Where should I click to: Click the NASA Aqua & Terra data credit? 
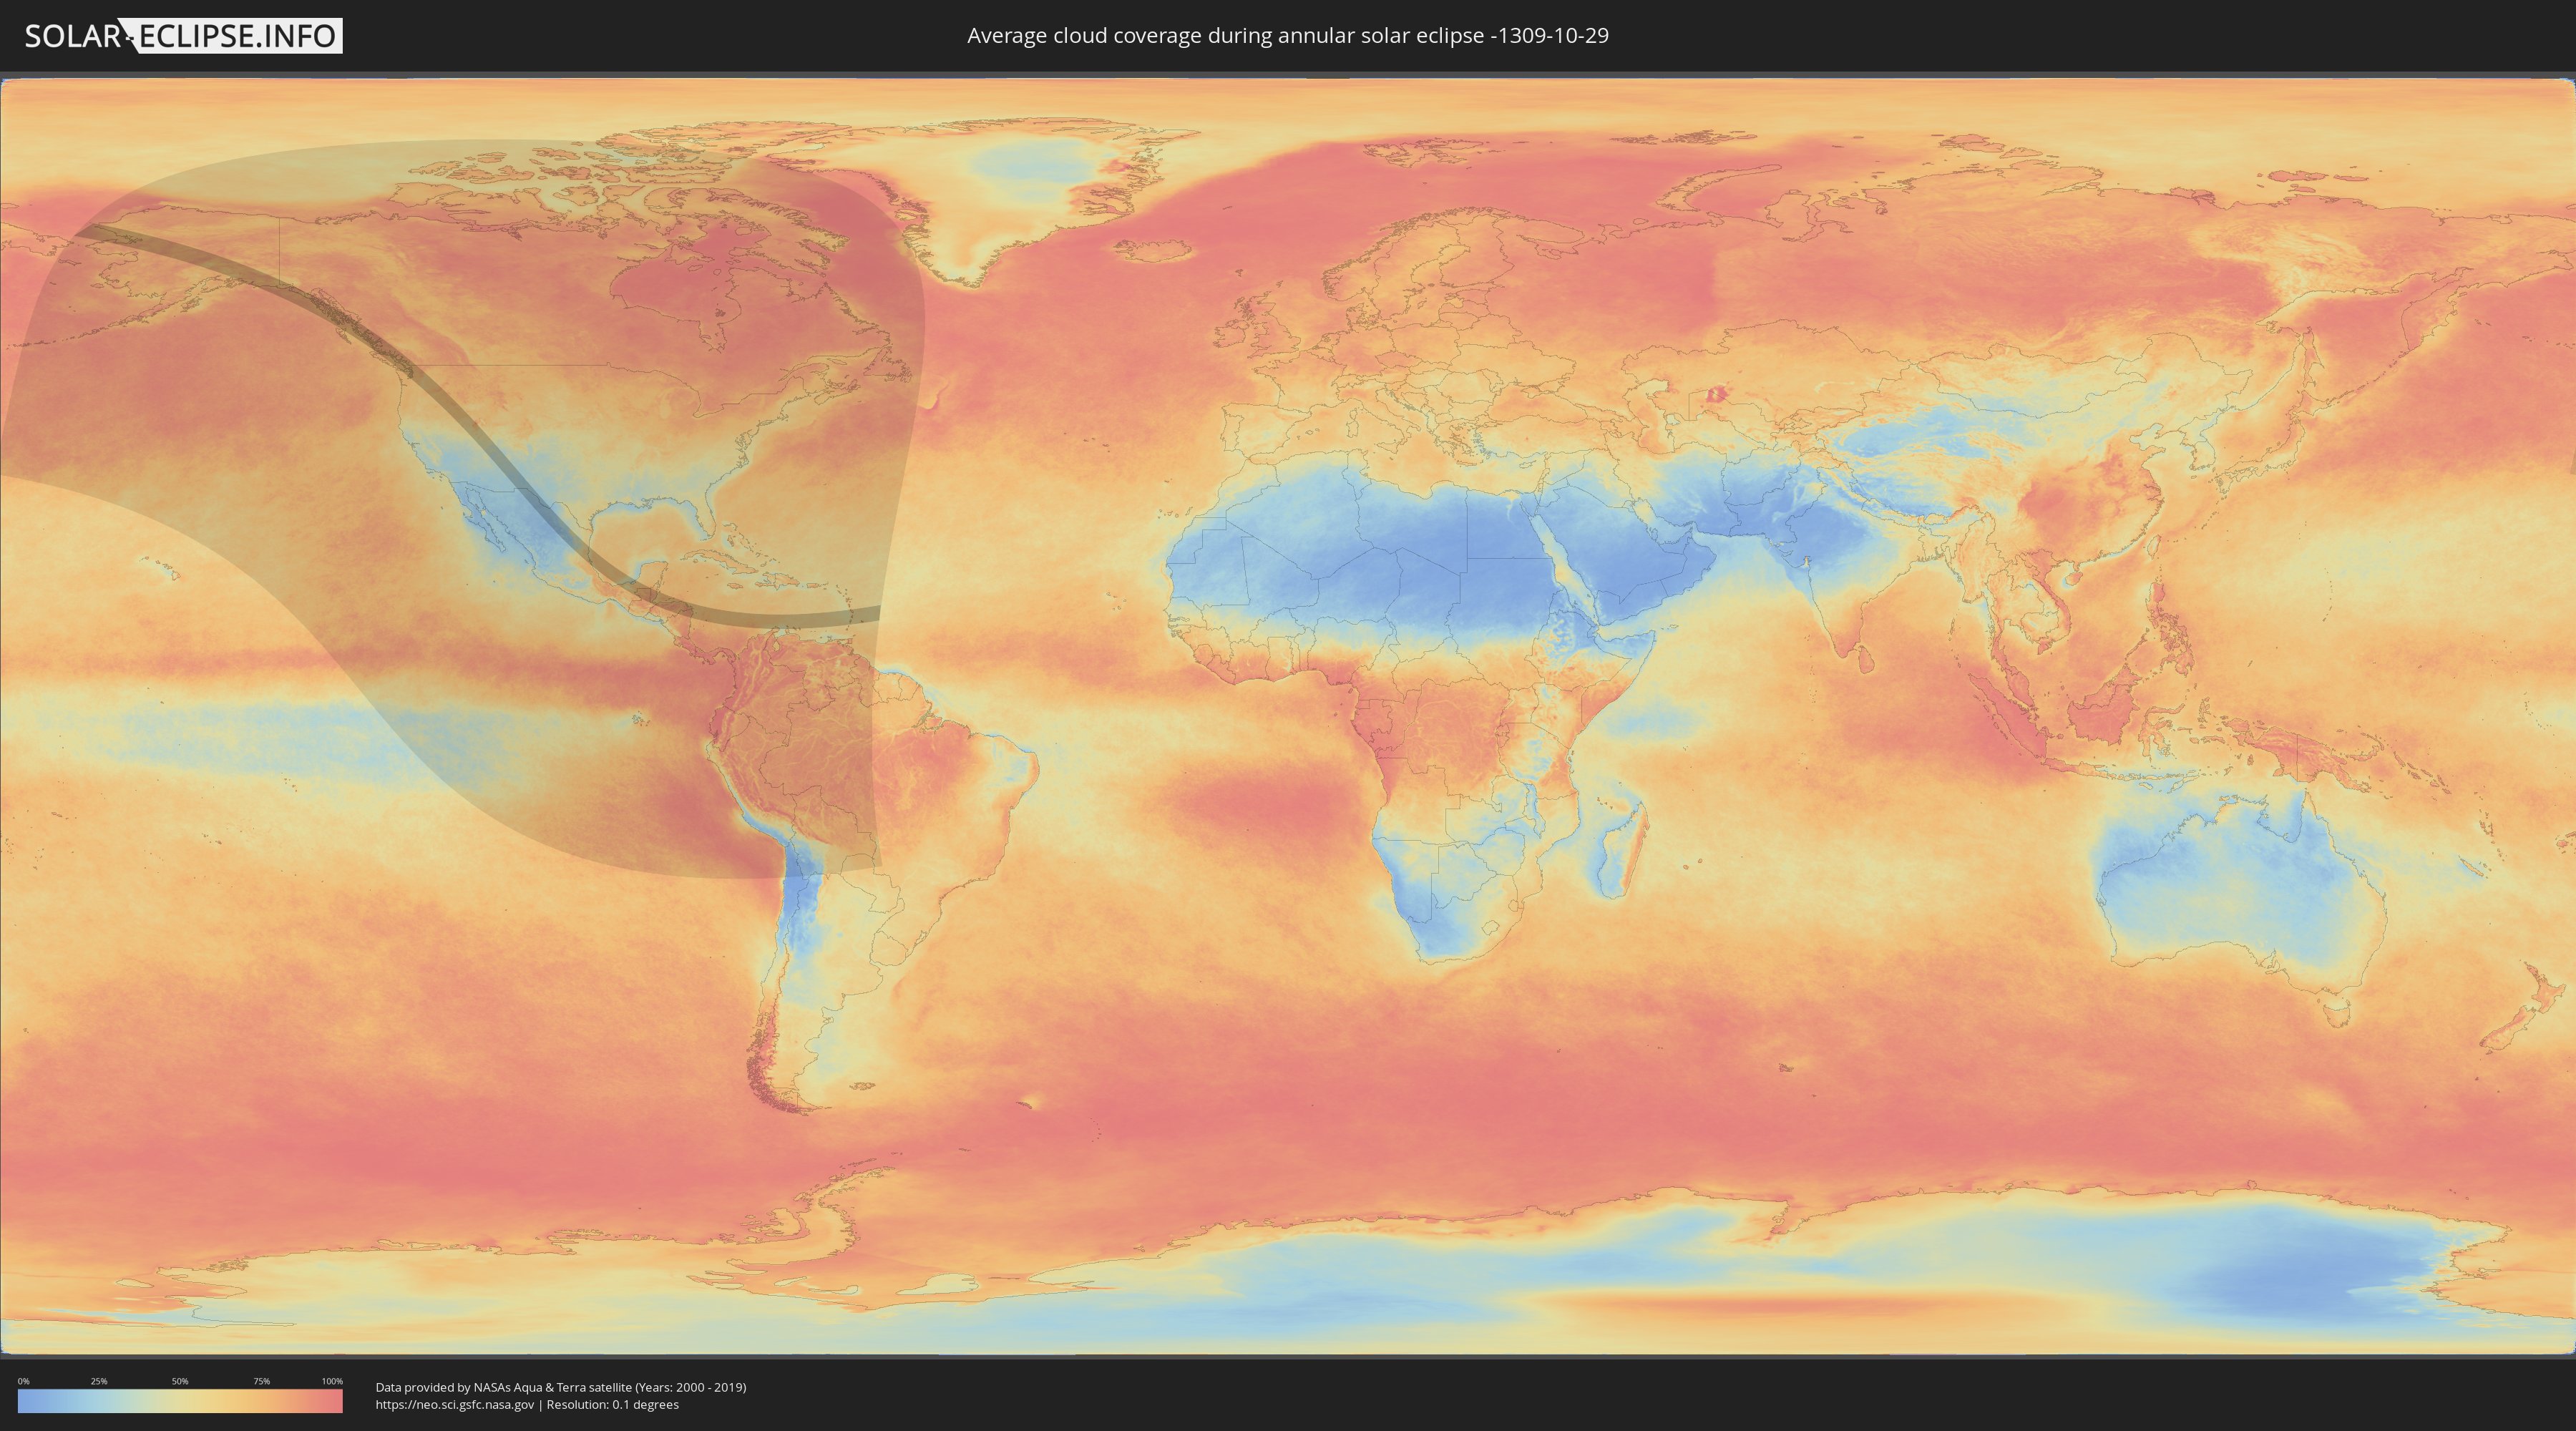point(560,1387)
